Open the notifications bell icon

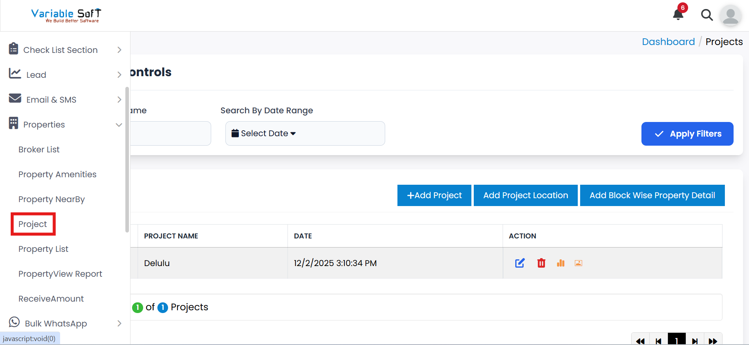[x=678, y=15]
